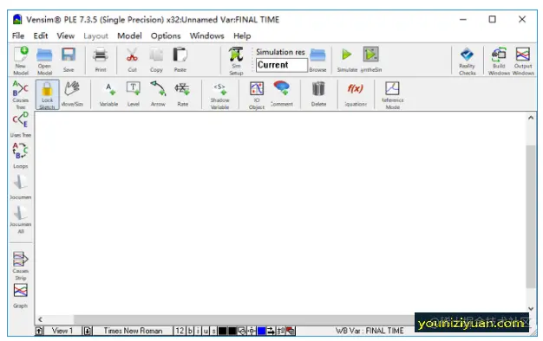Toggle underline 'u' in status bar
543x341 pixels.
(206, 331)
